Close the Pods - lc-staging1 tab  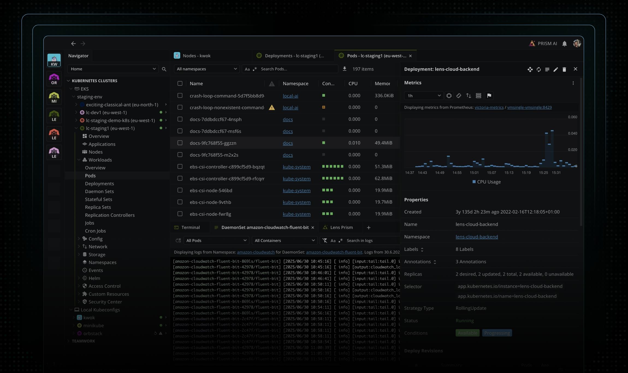pos(410,56)
